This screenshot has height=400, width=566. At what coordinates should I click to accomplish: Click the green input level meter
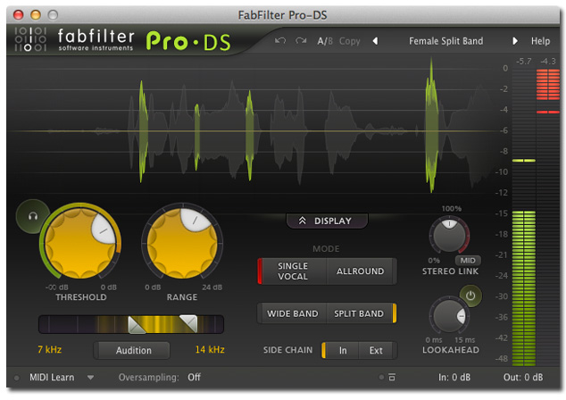524,288
